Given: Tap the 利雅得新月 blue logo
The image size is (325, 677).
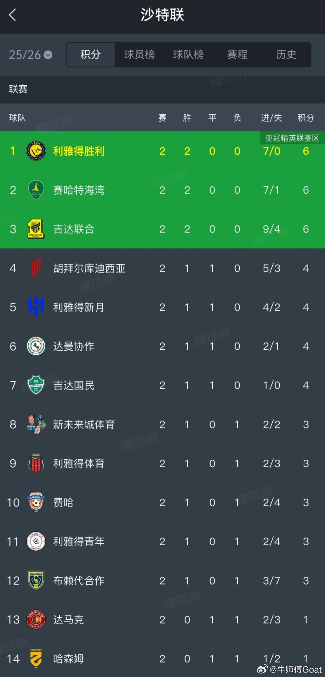Looking at the screenshot, I should (36, 307).
